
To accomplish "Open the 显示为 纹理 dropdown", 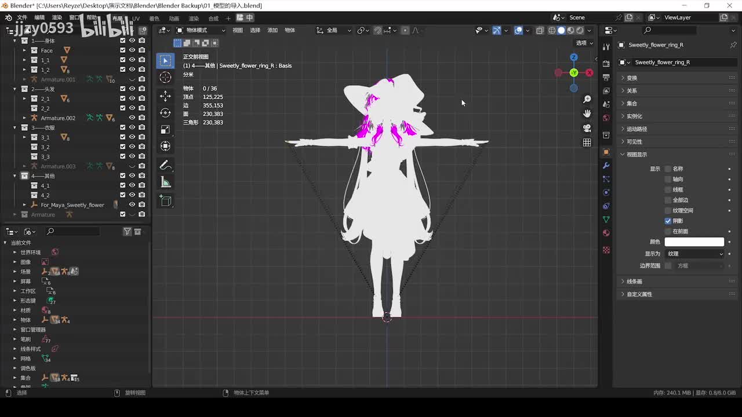I will [694, 254].
